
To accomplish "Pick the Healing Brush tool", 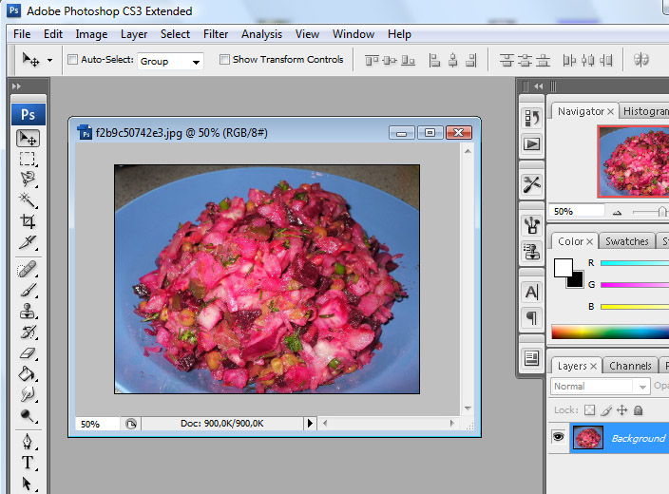I will [29, 270].
